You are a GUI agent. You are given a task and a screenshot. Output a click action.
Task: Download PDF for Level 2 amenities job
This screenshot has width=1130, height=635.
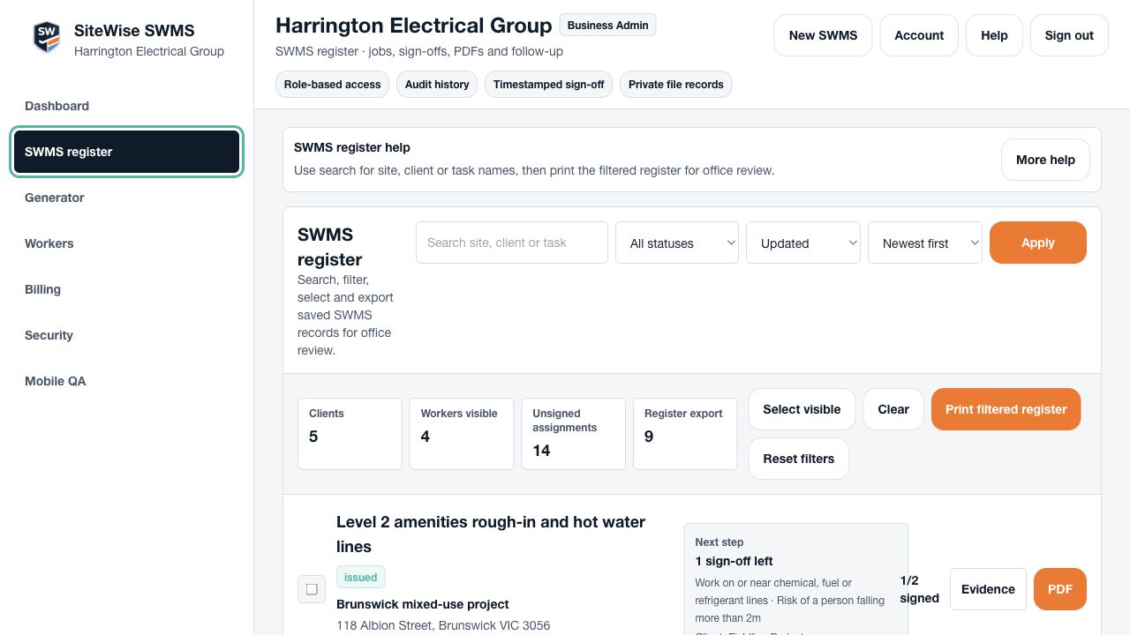pyautogui.click(x=1060, y=589)
